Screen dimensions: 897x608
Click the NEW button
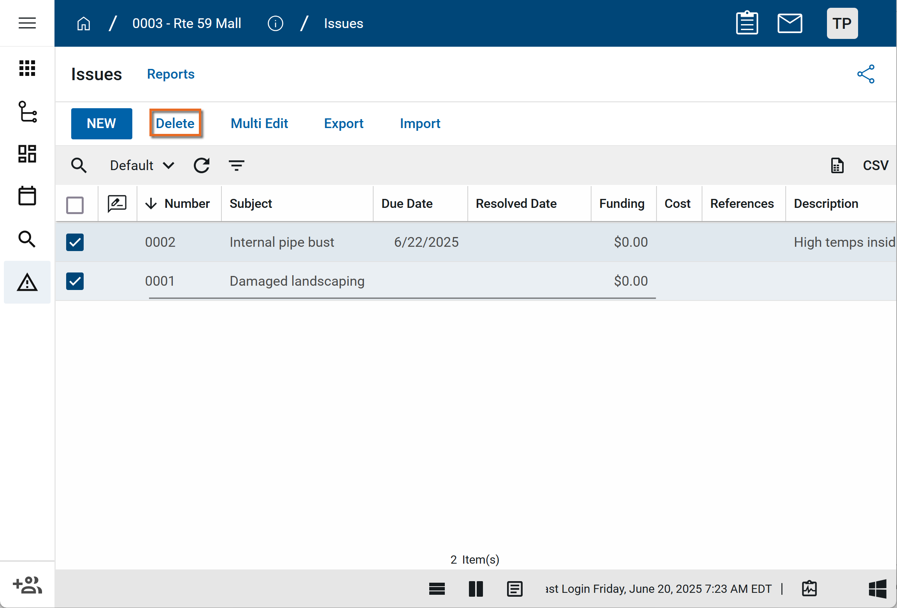(101, 123)
